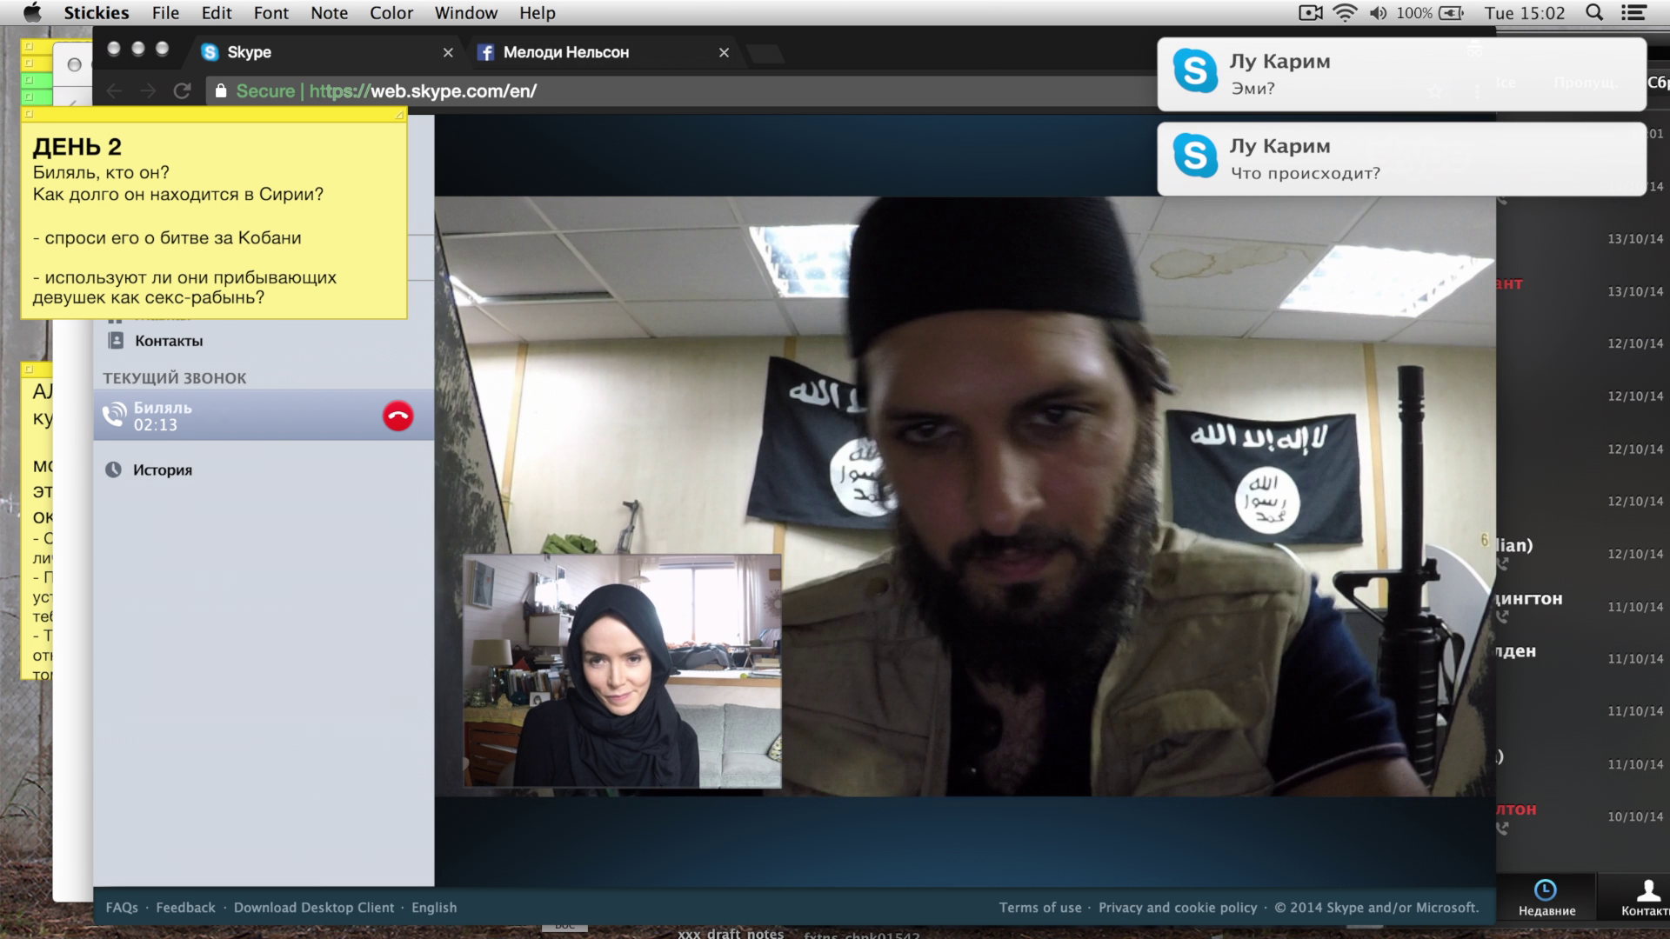Close the ДЕНЬ 2 sticky note
The image size is (1670, 939).
29,114
